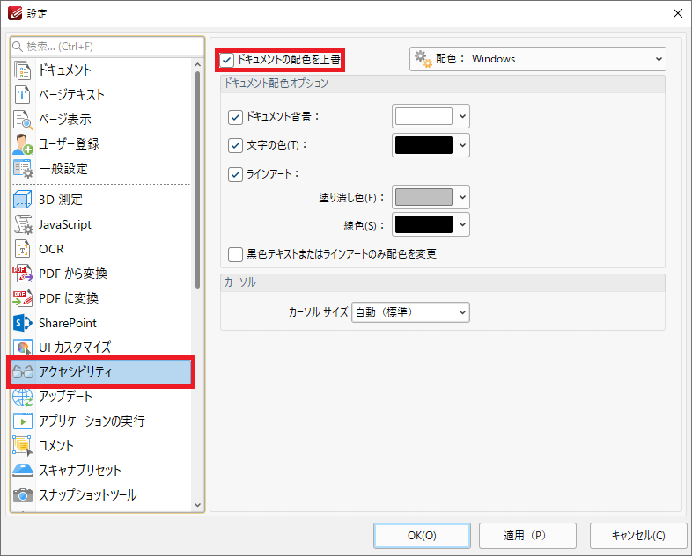Expand ドキュメント背景 color dropdown arrow
The image size is (692, 556).
coord(462,116)
